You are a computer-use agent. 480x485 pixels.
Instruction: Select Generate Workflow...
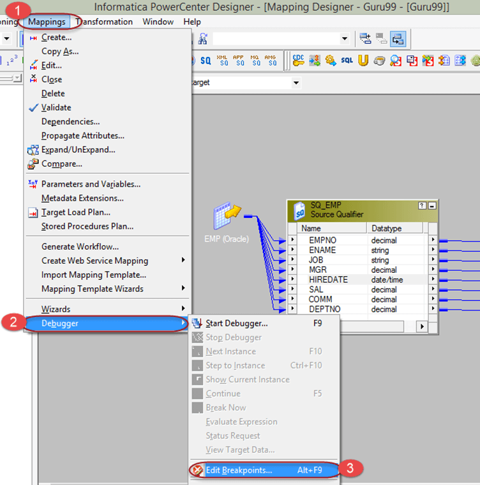[x=107, y=247]
